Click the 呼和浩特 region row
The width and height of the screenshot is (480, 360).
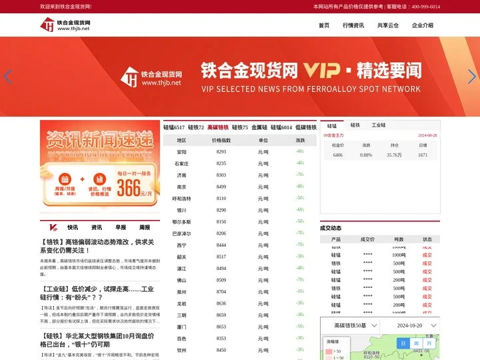240,199
